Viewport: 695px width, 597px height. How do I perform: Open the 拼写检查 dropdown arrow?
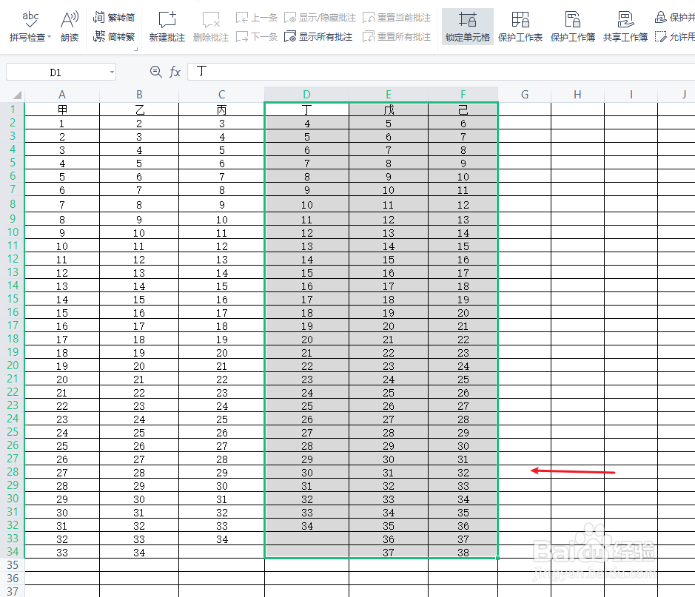tap(49, 37)
